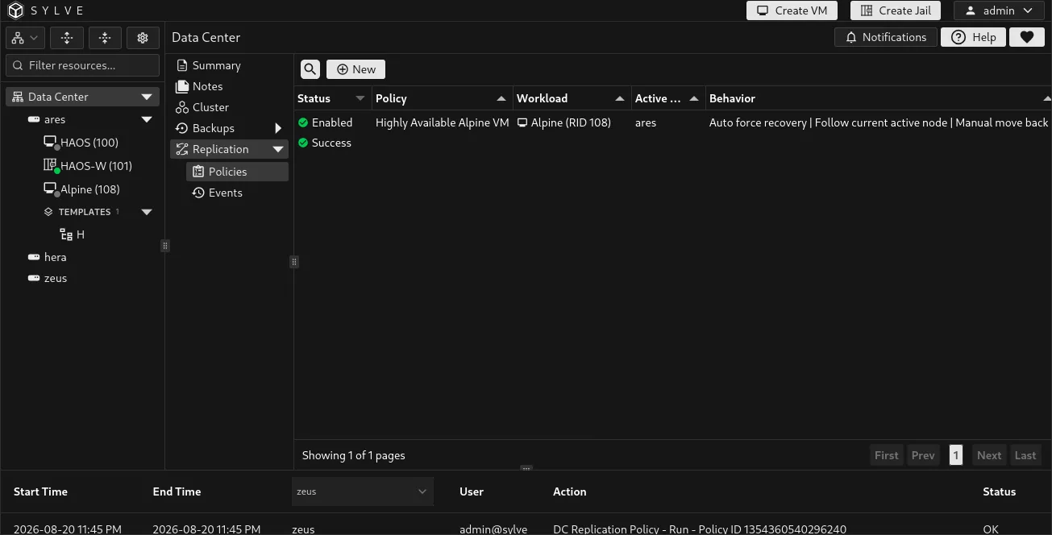Collapse the ares node arrow

point(147,119)
